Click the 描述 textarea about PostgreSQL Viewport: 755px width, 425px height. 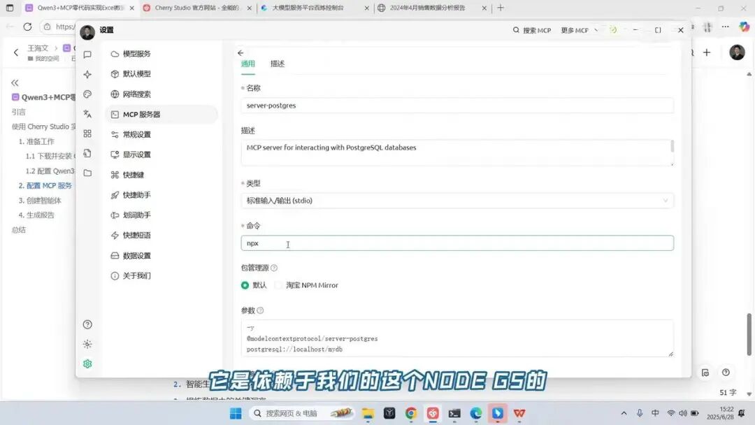tap(457, 152)
